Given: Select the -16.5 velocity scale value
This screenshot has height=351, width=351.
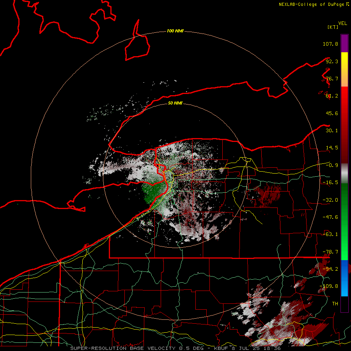Looking at the screenshot, I should pos(330,183).
